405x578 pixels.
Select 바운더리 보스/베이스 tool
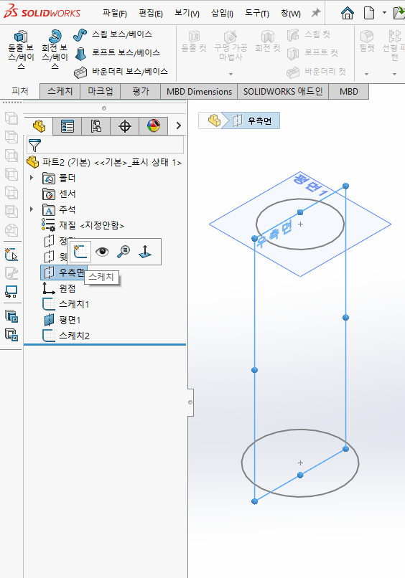(x=121, y=72)
